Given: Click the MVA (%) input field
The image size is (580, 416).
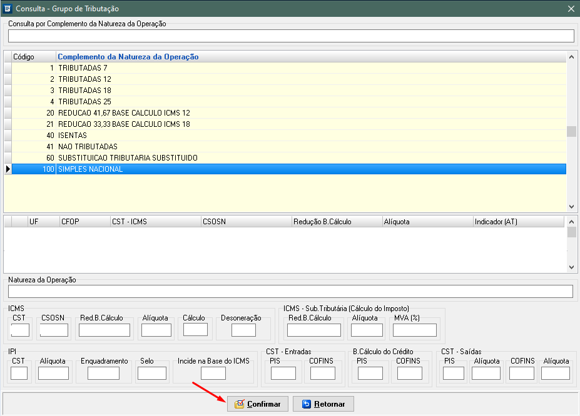Looking at the screenshot, I should (x=414, y=330).
